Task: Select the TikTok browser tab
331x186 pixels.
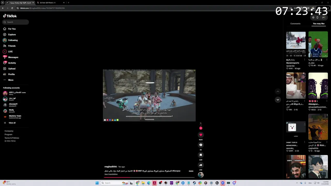Action: click(x=20, y=3)
